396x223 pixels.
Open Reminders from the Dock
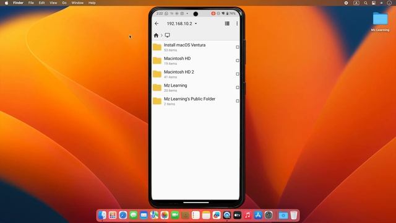tap(196, 215)
